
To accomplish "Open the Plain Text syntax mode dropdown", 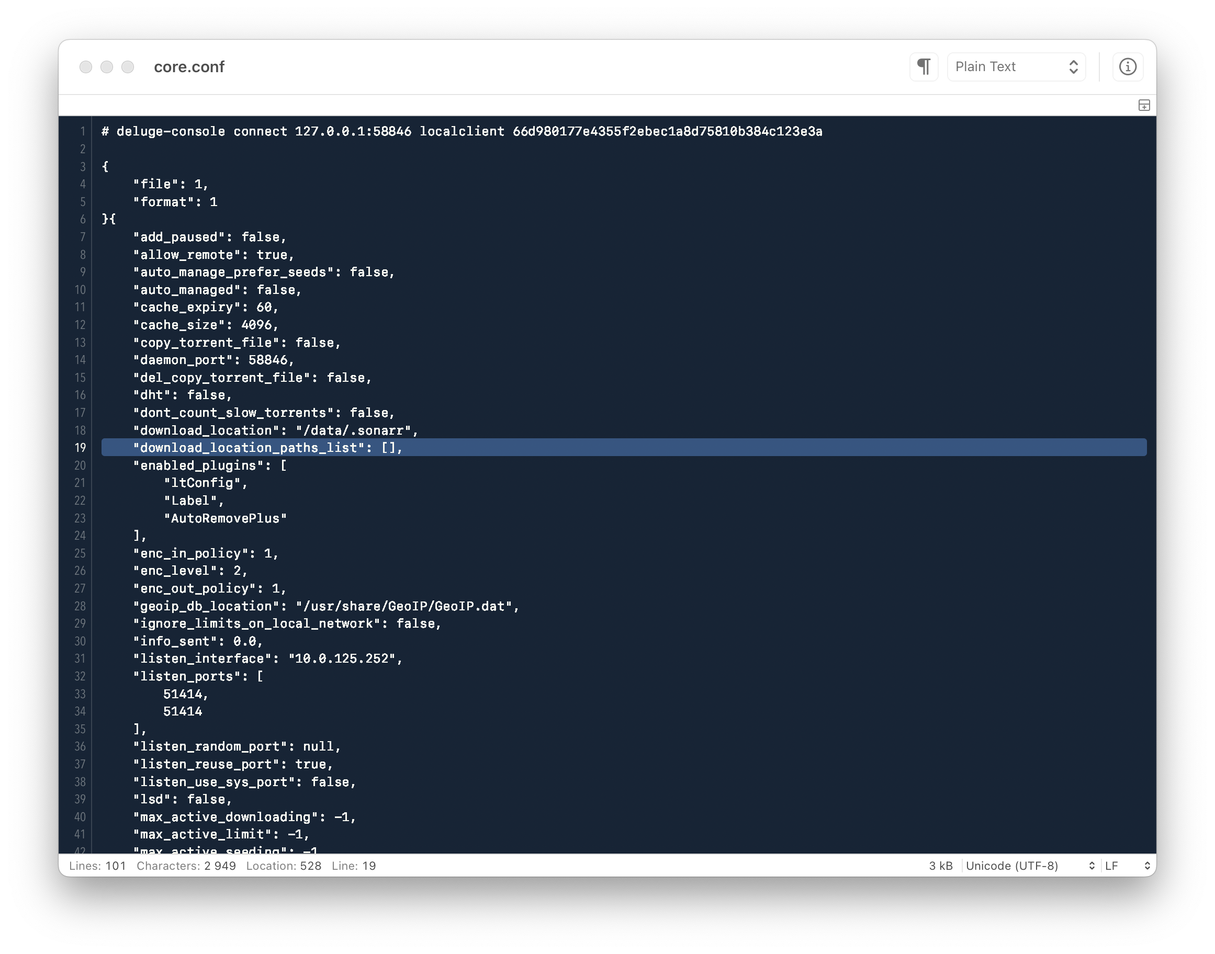I will click(1016, 66).
